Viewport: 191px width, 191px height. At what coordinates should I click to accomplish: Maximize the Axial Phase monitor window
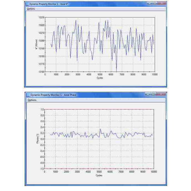(x=153, y=94)
